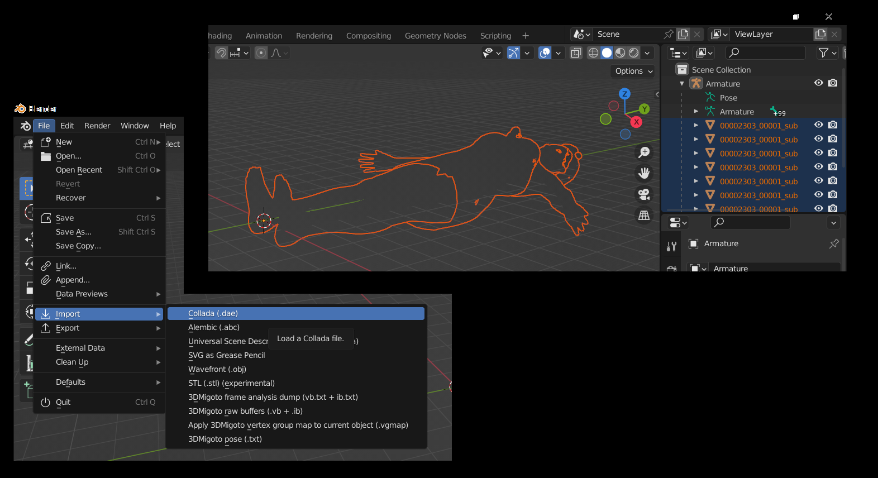Hide the top-level Armature using its eye
This screenshot has width=878, height=478.
[x=819, y=83]
